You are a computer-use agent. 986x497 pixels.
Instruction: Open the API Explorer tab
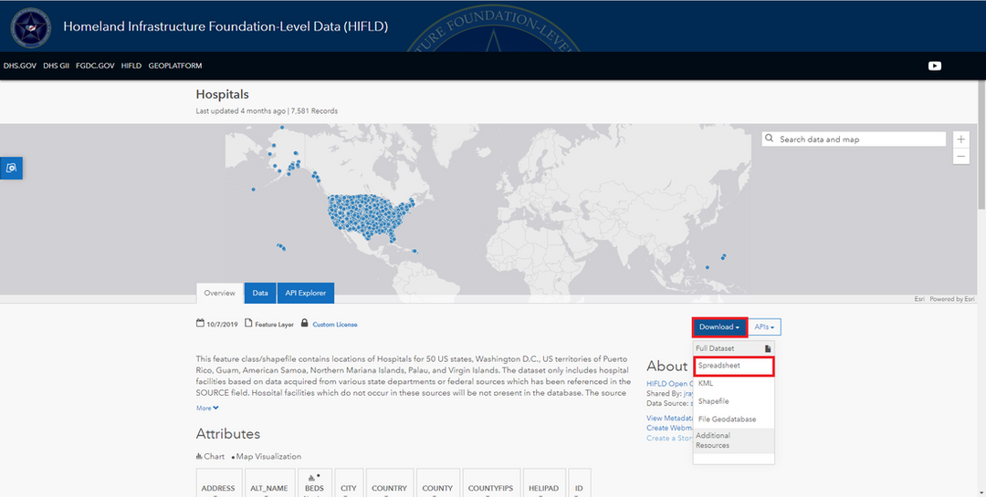pyautogui.click(x=305, y=293)
